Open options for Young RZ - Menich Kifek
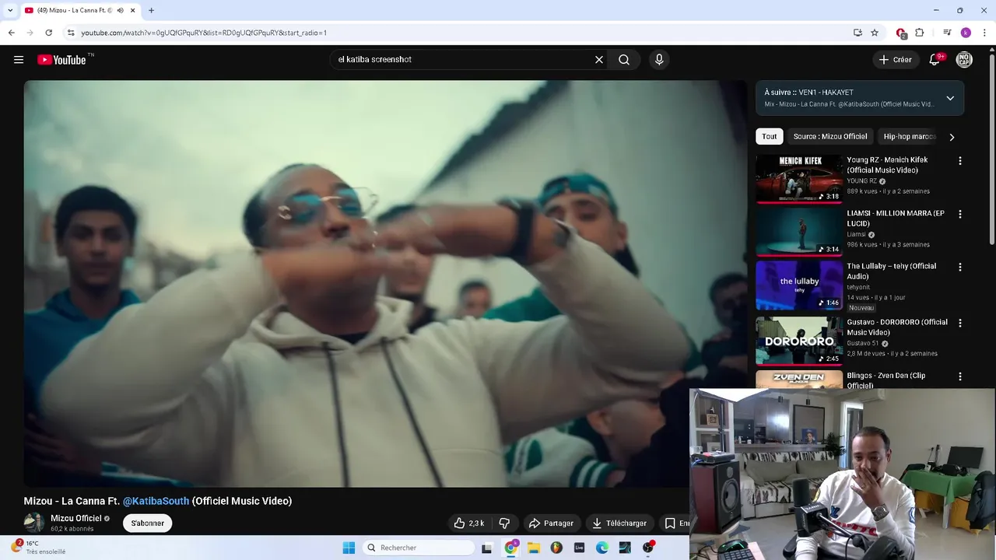Screen dimensions: 996x560 coord(959,161)
